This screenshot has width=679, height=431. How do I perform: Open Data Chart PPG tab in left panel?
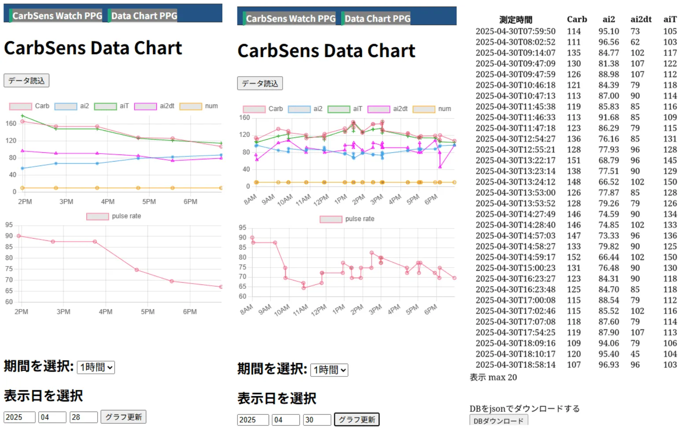144,16
